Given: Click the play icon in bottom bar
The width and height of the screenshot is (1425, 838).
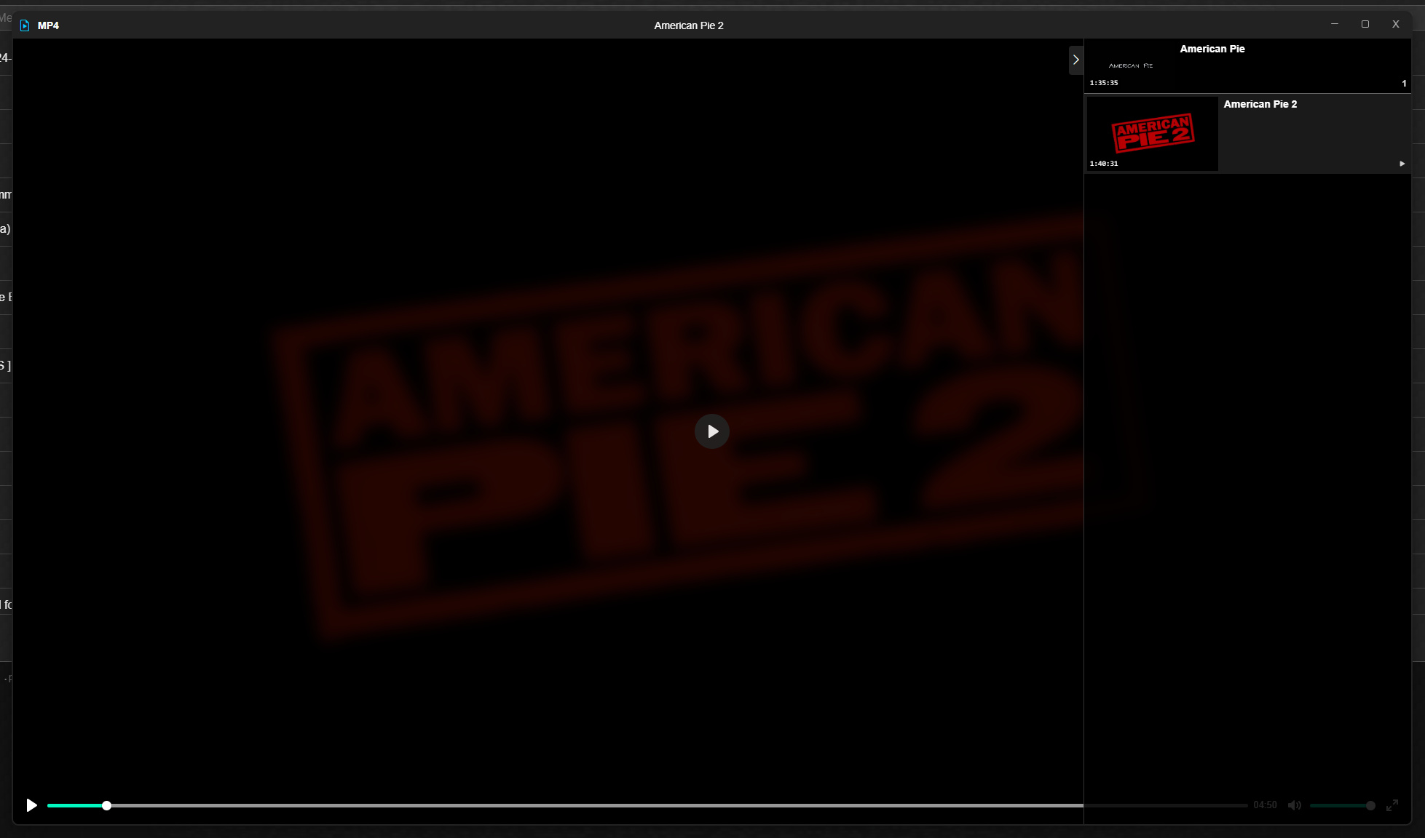Looking at the screenshot, I should 31,805.
